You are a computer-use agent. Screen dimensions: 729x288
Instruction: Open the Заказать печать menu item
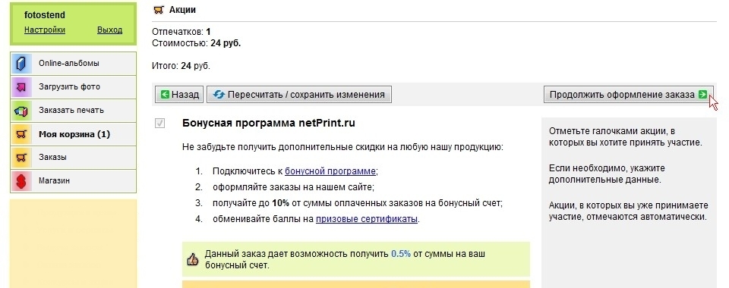[x=73, y=111]
